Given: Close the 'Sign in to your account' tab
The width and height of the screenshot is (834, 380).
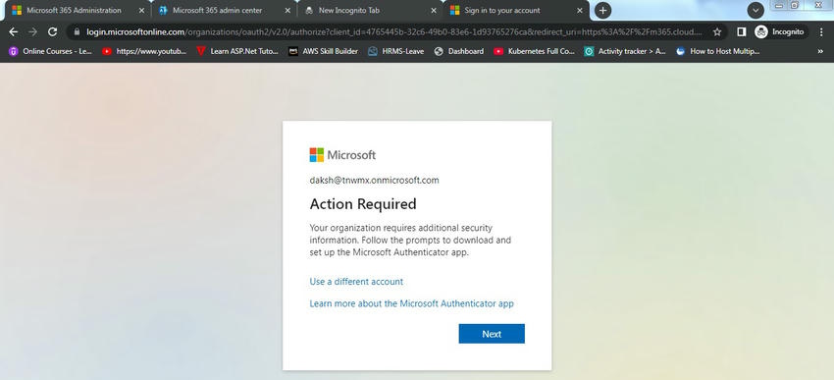Looking at the screenshot, I should [580, 10].
